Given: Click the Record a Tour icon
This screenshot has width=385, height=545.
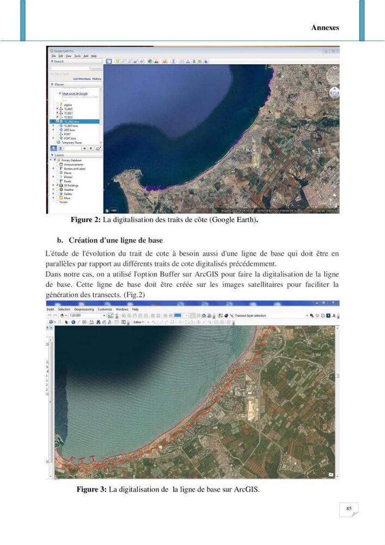Looking at the screenshot, I should [142, 61].
